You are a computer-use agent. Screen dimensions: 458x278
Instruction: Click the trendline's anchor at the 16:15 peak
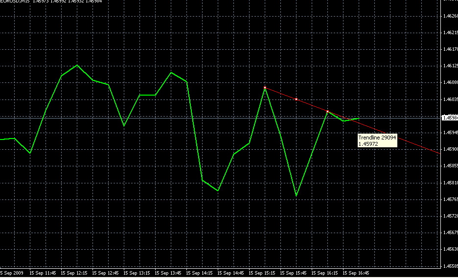click(327, 112)
